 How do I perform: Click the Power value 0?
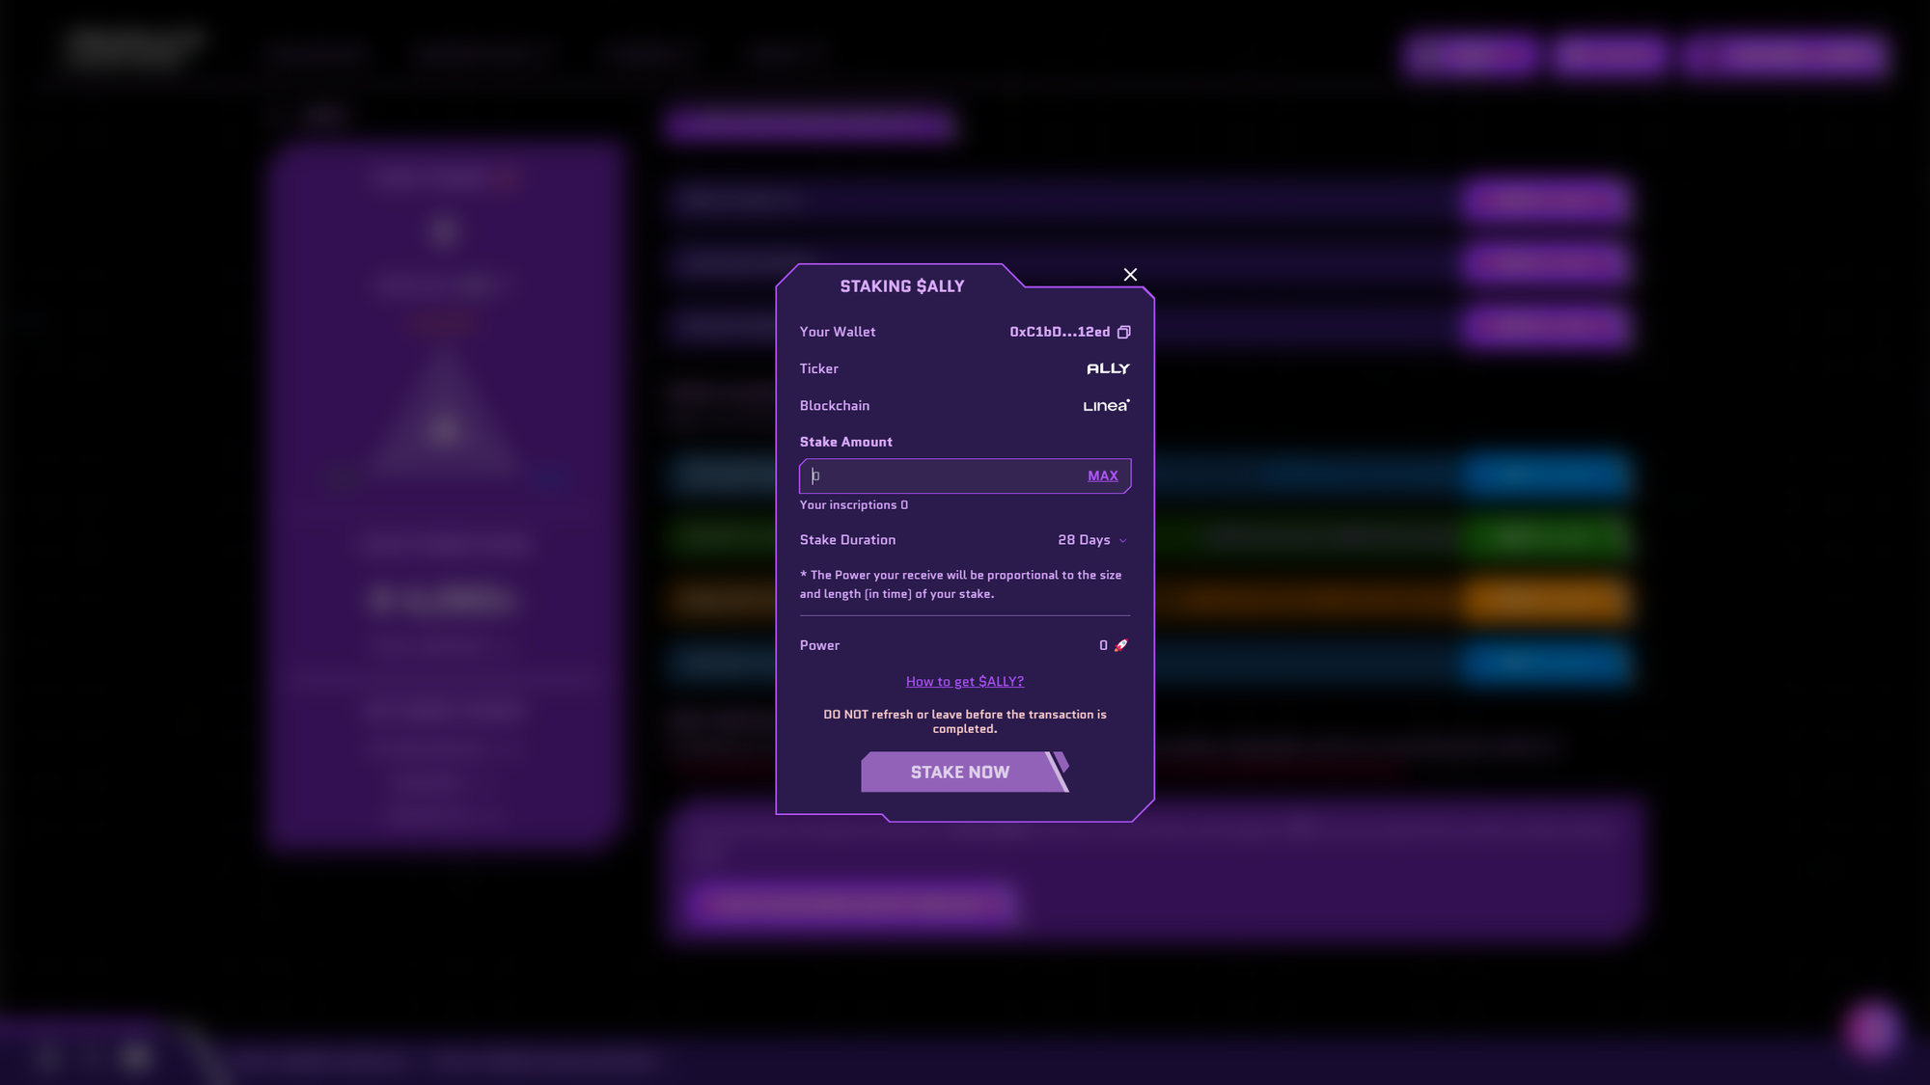(1103, 645)
